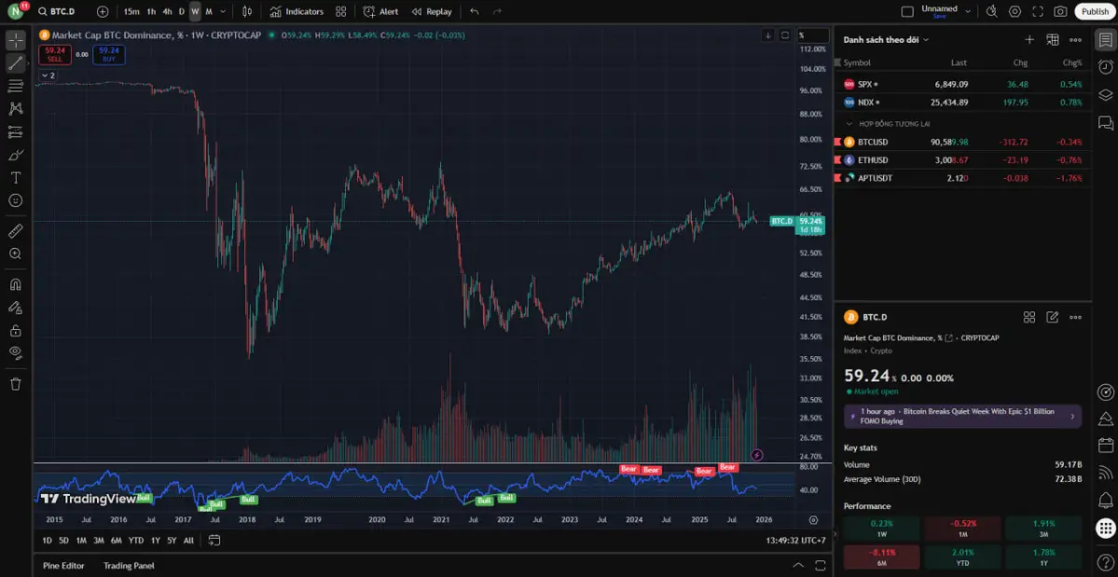This screenshot has width=1118, height=577.
Task: Take a chart snapshot with camera icon
Action: pos(1060,11)
